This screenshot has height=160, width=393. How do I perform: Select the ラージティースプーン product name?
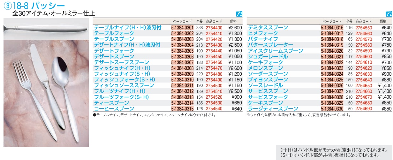point(273,108)
